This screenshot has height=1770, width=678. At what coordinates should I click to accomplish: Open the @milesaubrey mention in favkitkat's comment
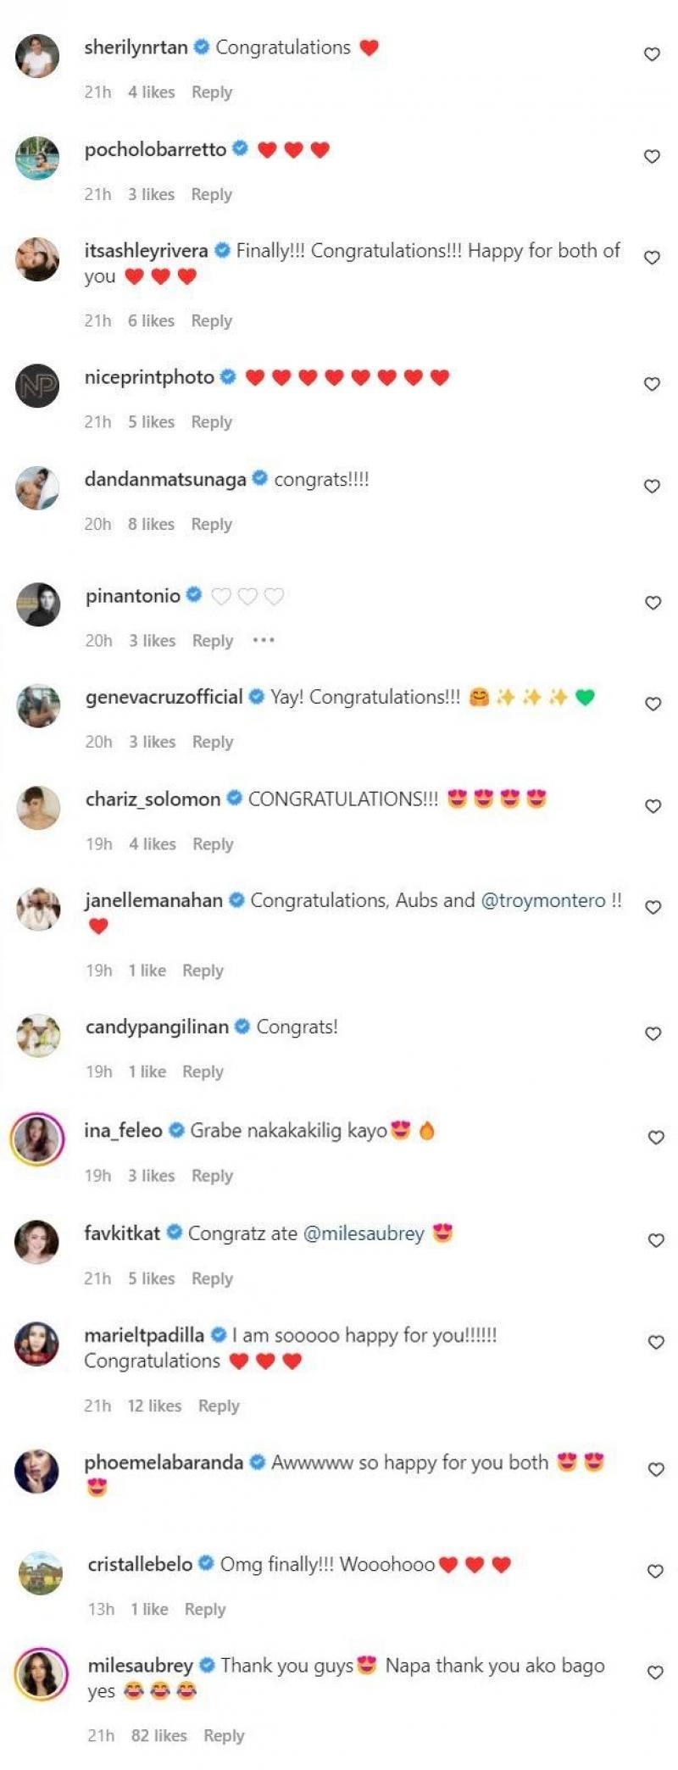pos(364,1233)
